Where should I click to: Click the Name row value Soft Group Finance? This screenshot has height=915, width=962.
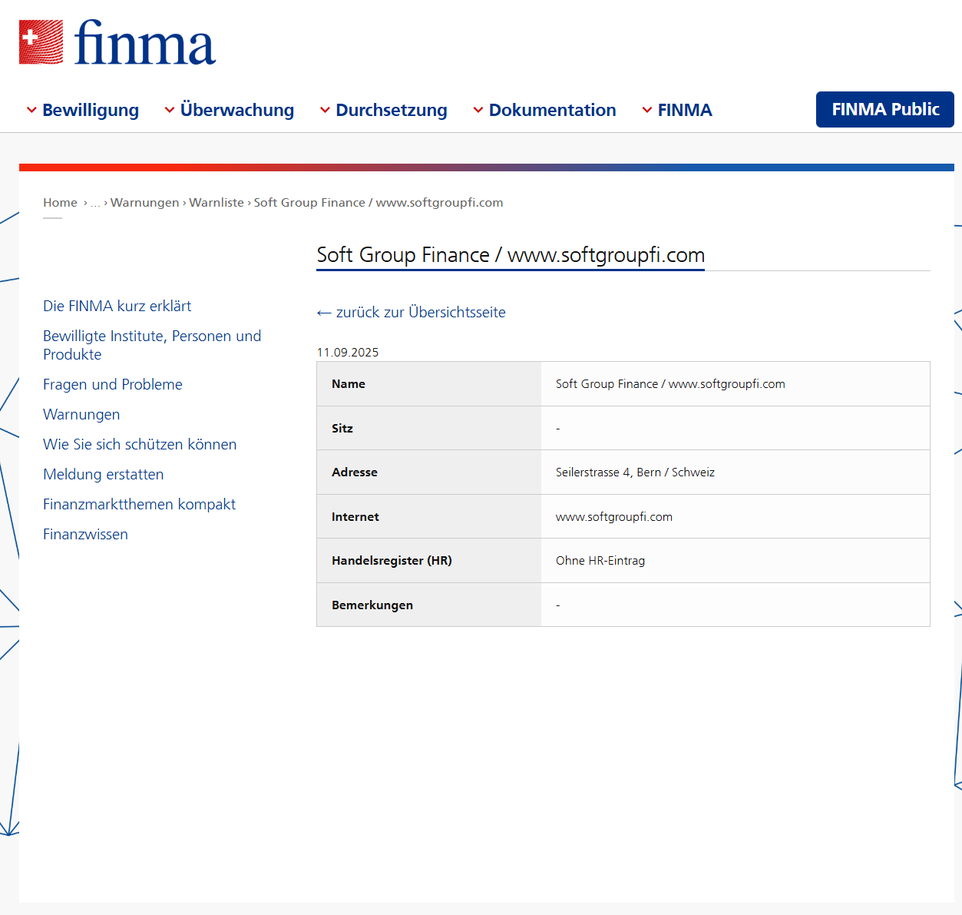click(670, 384)
